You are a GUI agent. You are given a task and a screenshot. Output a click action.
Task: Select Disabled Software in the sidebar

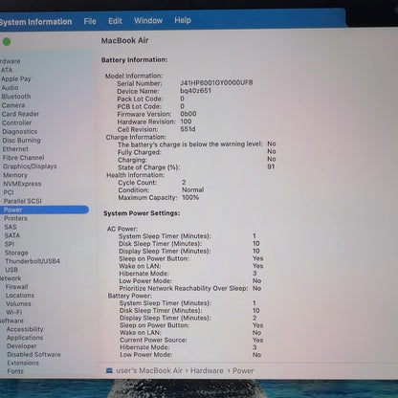[33, 354]
